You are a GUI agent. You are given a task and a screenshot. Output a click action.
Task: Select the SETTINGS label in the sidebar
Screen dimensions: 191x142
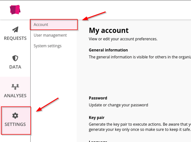[15, 124]
